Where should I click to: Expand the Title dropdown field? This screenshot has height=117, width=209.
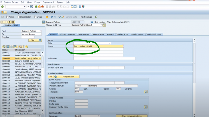click(109, 43)
